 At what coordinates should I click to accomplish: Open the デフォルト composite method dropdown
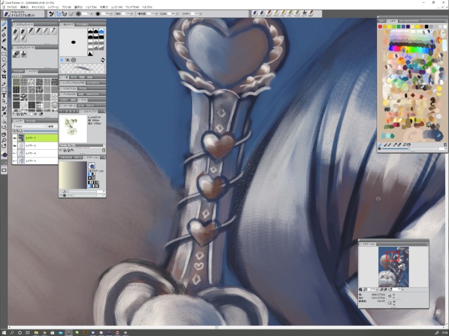click(x=29, y=126)
